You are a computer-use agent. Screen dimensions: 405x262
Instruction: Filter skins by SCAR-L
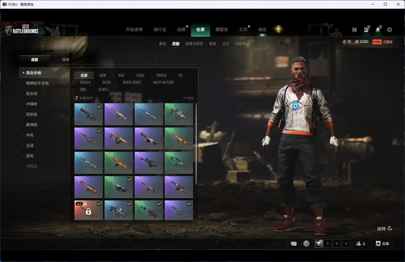104,89
